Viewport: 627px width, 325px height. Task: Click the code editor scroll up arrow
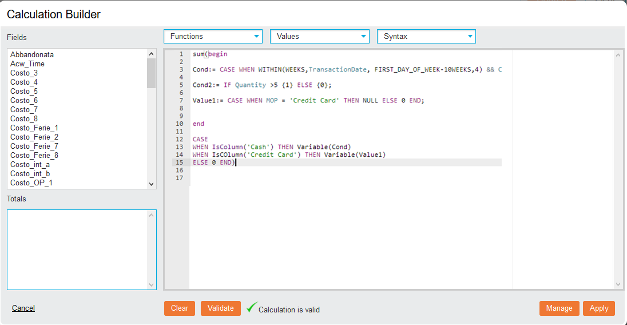pyautogui.click(x=618, y=55)
